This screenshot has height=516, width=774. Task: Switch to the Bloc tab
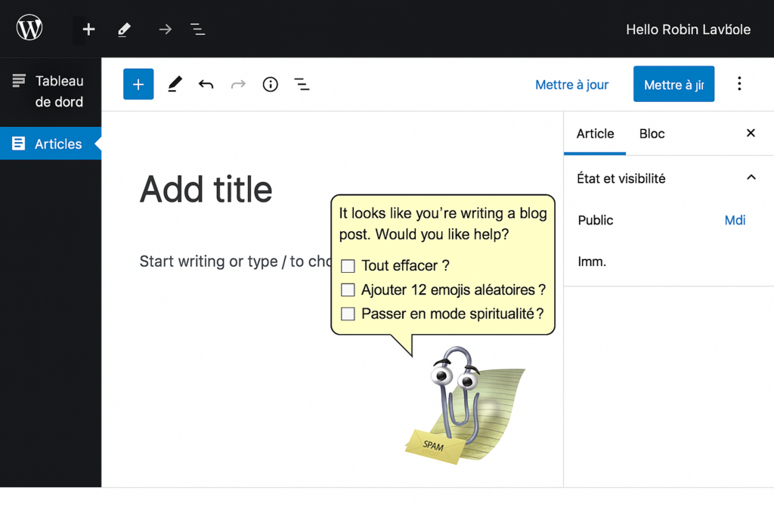[x=652, y=134]
